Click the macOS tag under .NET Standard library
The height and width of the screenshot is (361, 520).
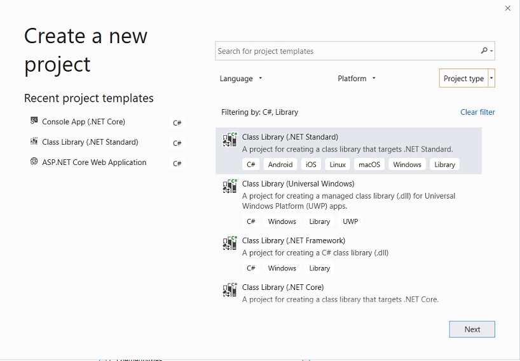pos(369,164)
